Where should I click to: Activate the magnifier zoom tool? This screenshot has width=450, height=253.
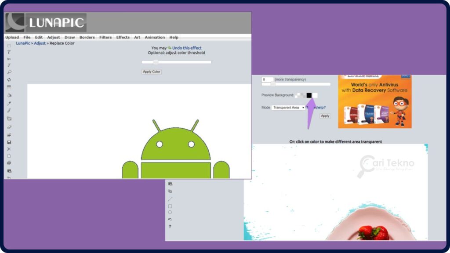click(x=9, y=72)
